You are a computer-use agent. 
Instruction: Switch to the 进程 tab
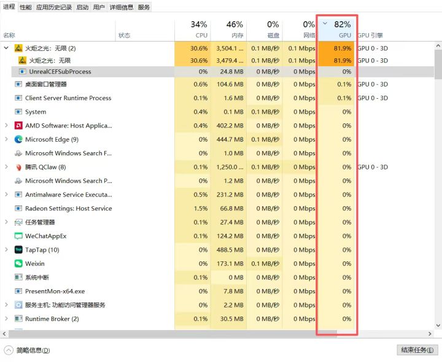coord(9,7)
